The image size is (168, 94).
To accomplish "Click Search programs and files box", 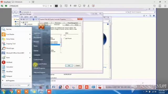I will click(x=16, y=85).
